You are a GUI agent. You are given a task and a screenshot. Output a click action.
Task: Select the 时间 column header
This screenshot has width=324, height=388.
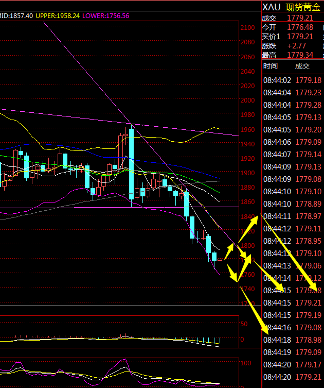pyautogui.click(x=271, y=66)
